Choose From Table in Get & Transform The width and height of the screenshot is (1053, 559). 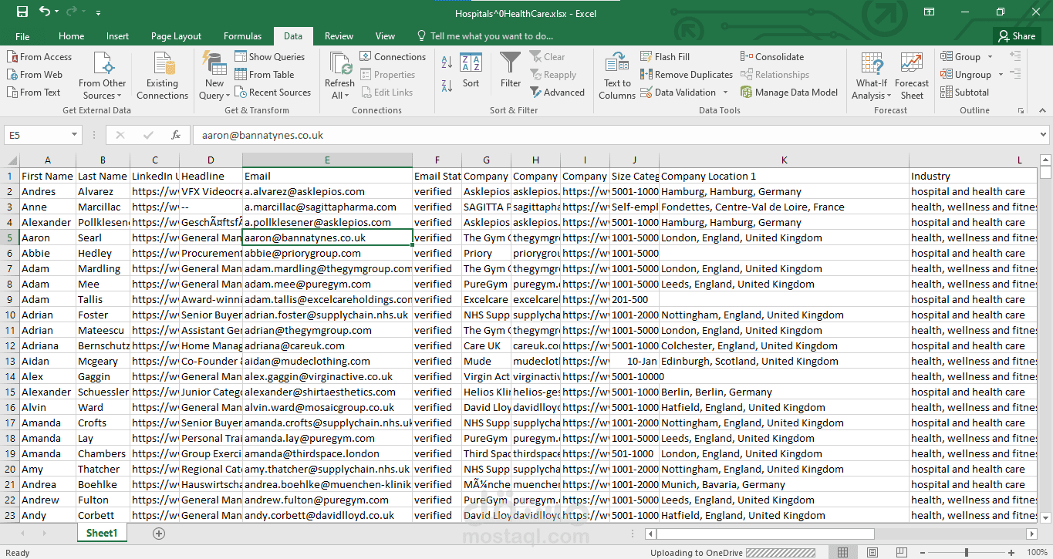(x=265, y=75)
